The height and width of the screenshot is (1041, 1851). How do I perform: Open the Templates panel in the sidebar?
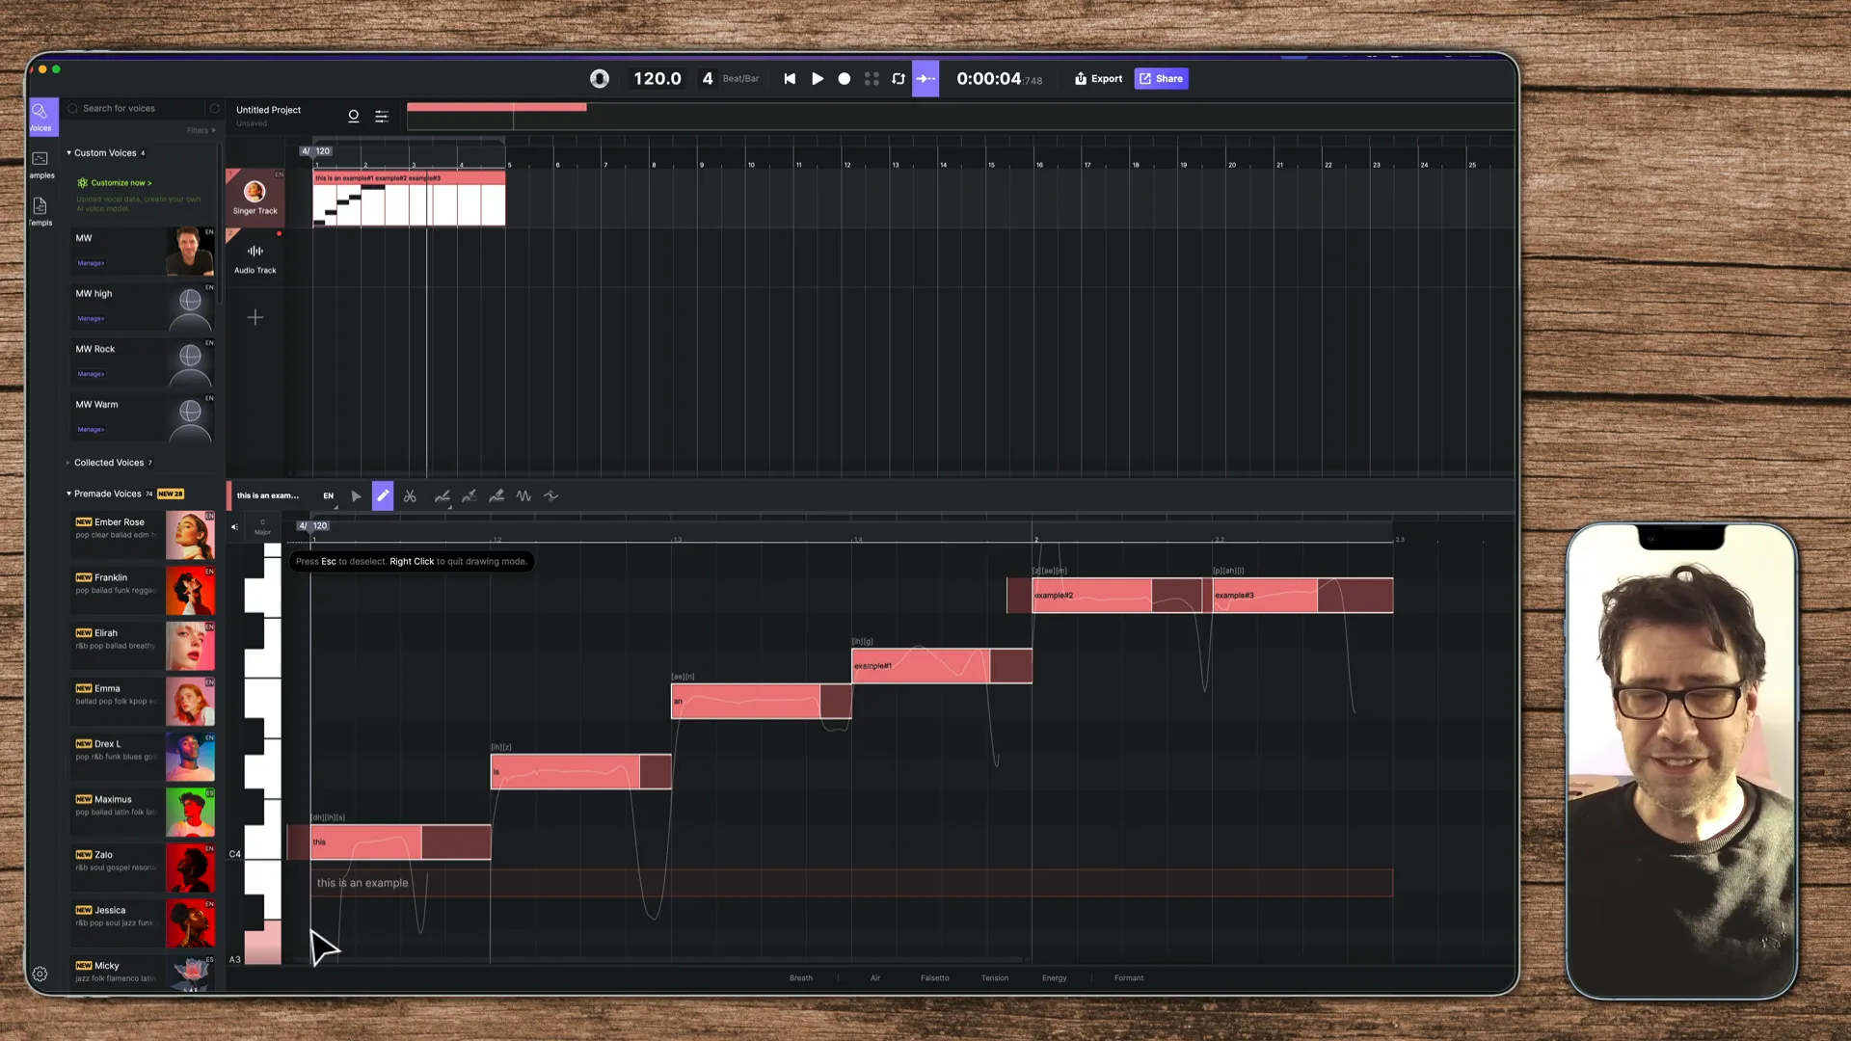click(40, 212)
